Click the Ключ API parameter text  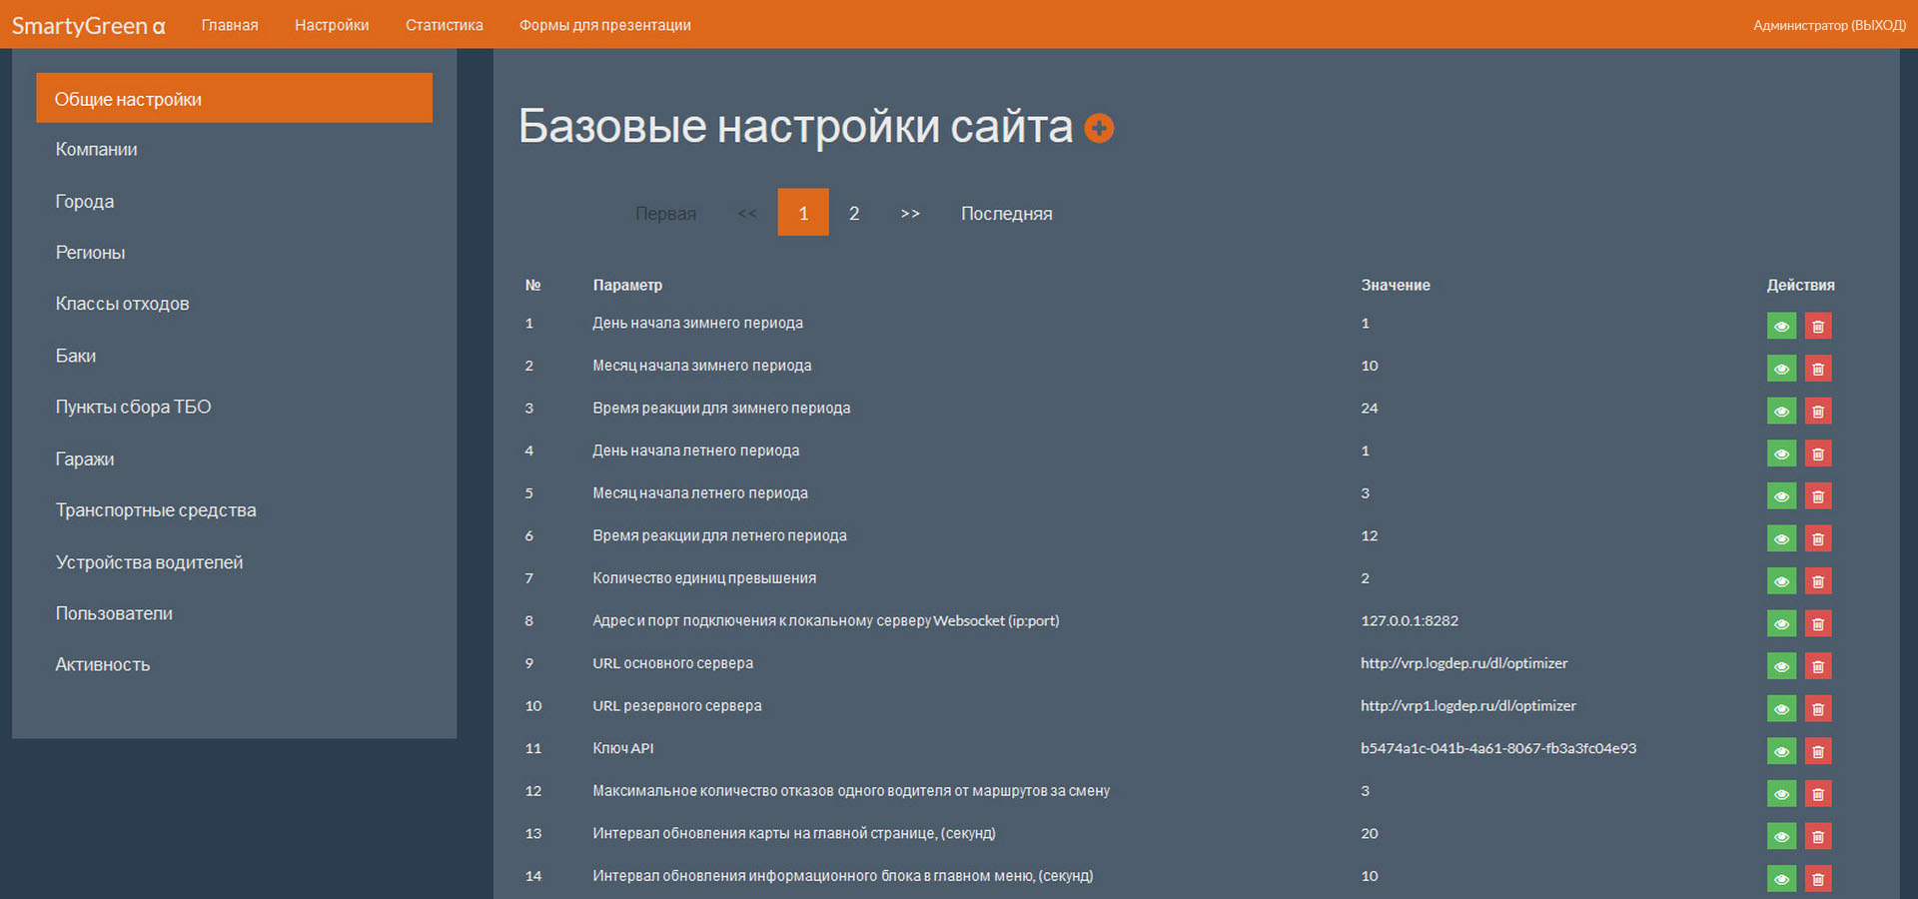pos(623,748)
